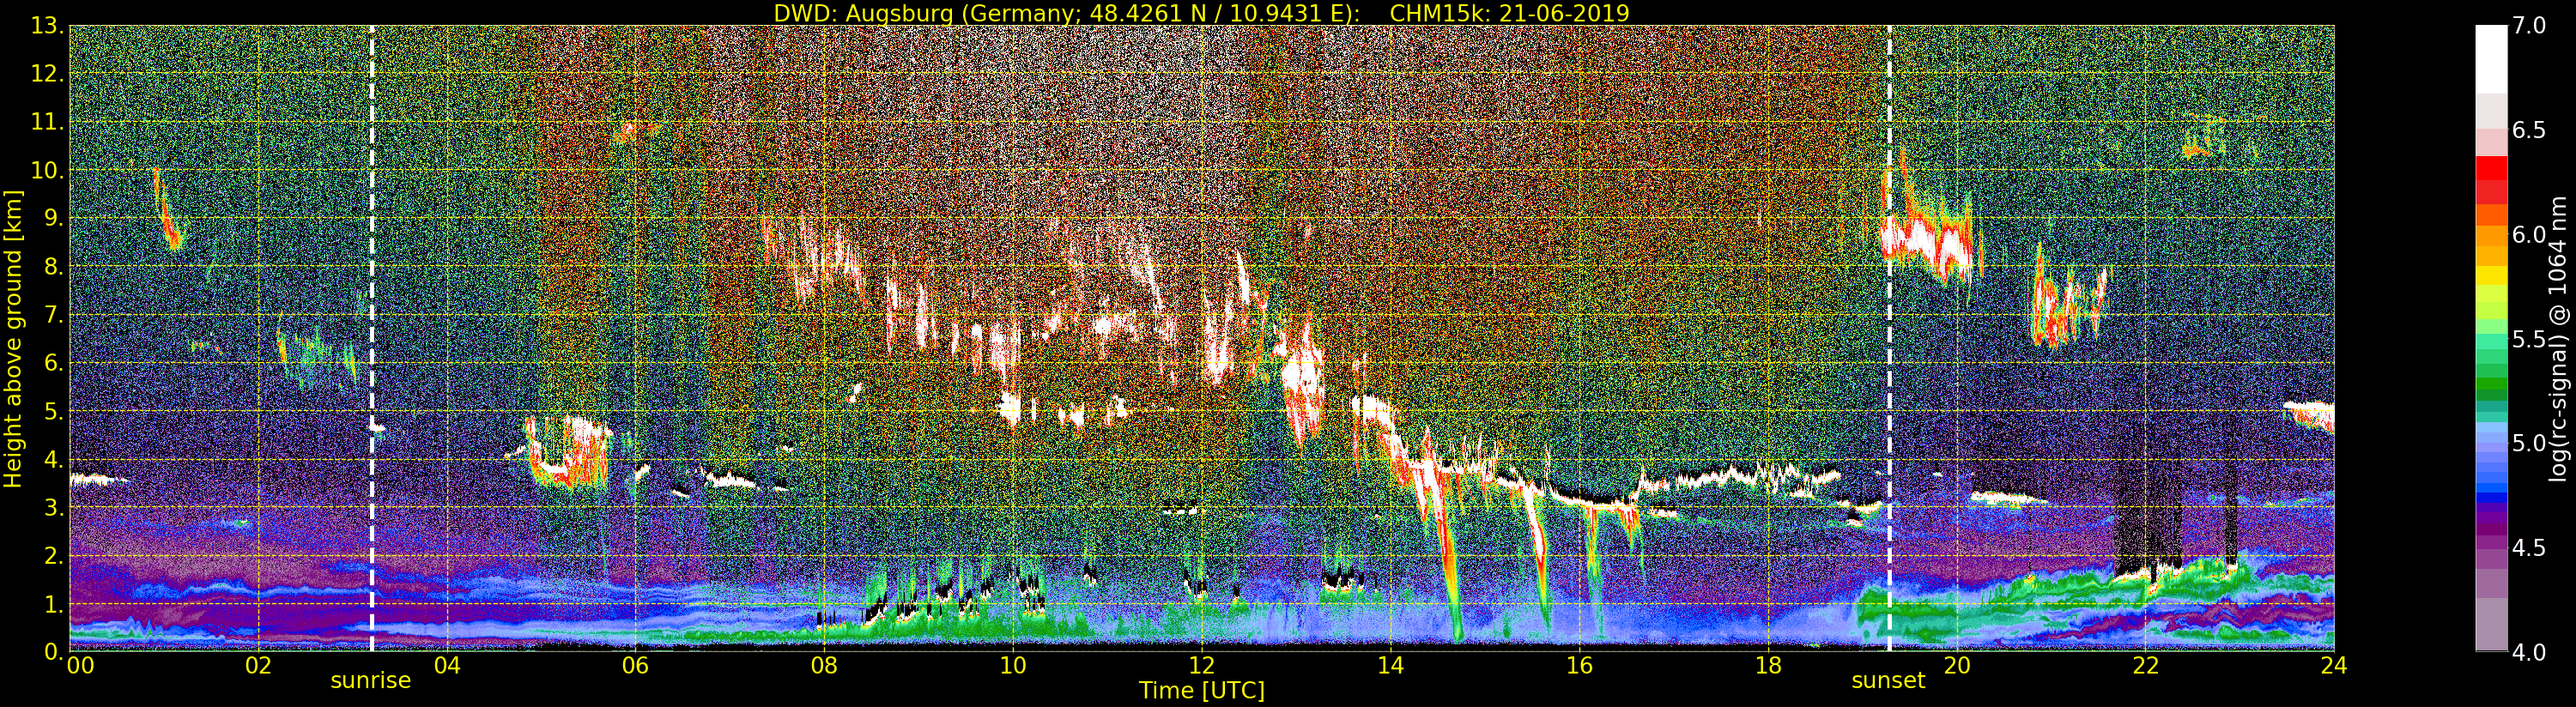
Task: Click the y-axis tick label "13."
Action: pyautogui.click(x=46, y=27)
